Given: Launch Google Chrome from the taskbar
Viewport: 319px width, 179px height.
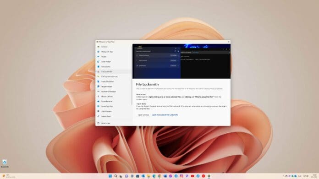Looking at the screenshot, I should (x=159, y=176).
